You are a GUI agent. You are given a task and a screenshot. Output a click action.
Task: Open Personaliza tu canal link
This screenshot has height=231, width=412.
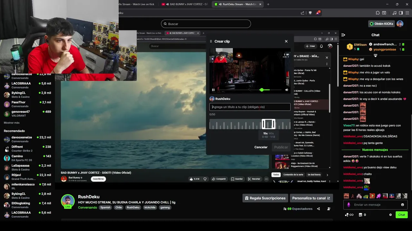click(x=311, y=198)
